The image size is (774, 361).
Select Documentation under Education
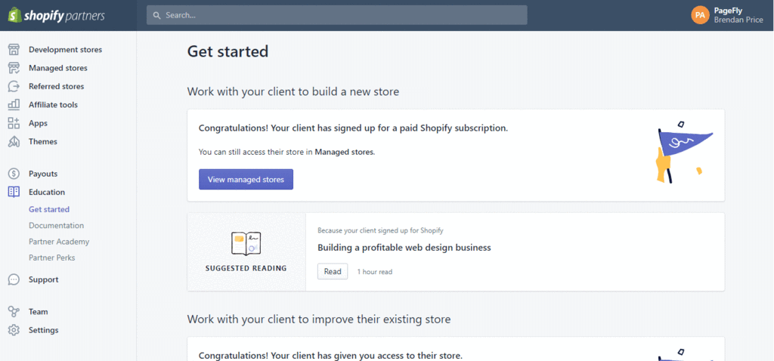click(x=56, y=225)
